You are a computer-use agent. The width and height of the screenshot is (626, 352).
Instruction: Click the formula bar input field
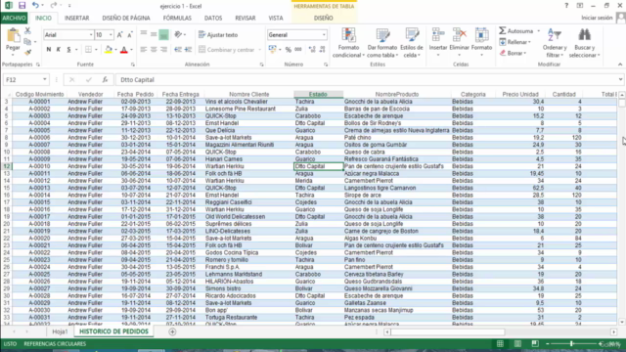367,80
